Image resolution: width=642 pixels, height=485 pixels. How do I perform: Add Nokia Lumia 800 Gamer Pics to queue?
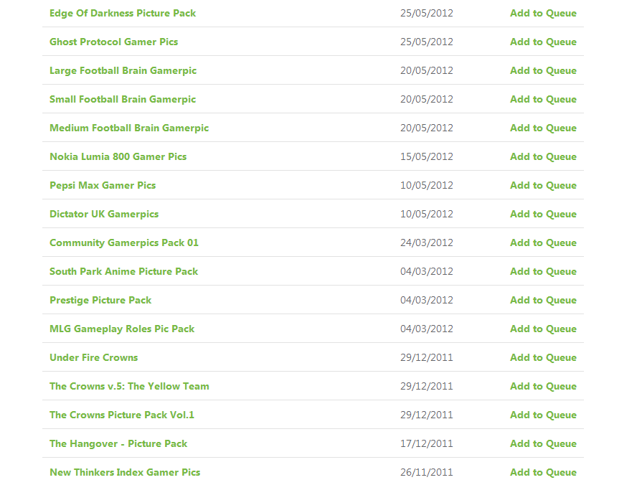tap(543, 156)
